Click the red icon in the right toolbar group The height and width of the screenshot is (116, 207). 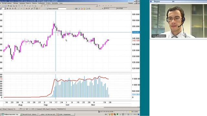pyautogui.click(x=82, y=9)
